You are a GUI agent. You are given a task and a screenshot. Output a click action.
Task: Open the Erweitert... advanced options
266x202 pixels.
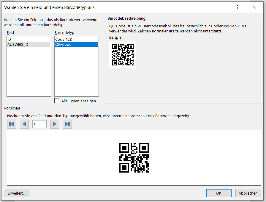[17, 193]
